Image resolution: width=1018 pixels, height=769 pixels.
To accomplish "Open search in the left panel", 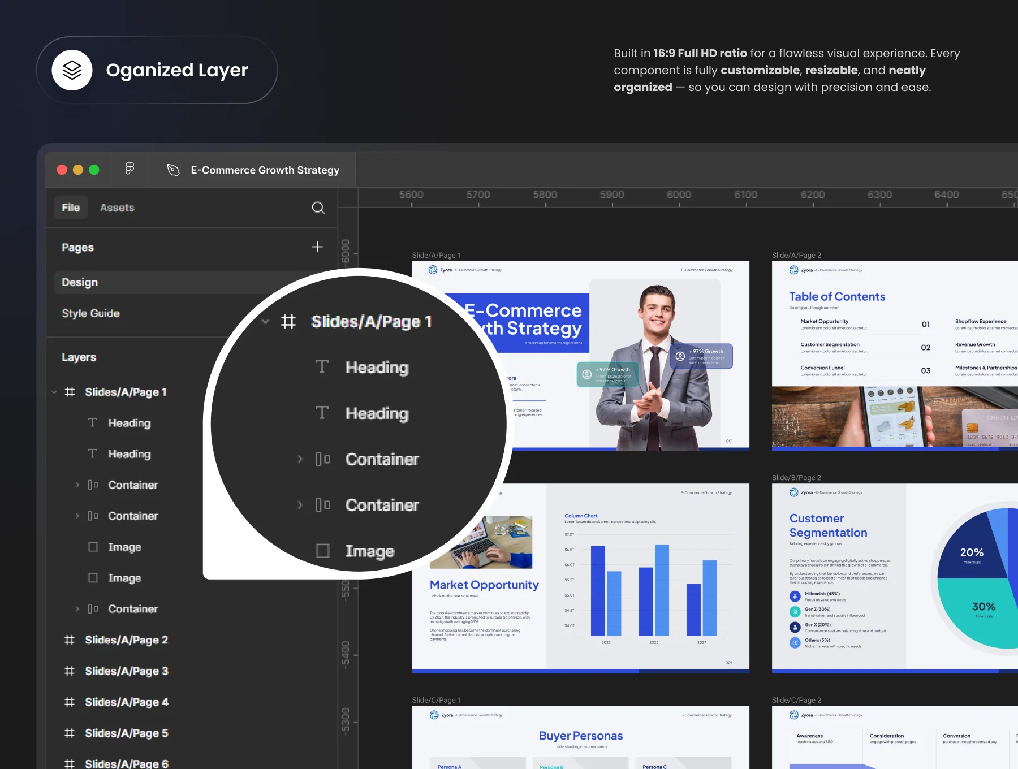I will click(318, 208).
